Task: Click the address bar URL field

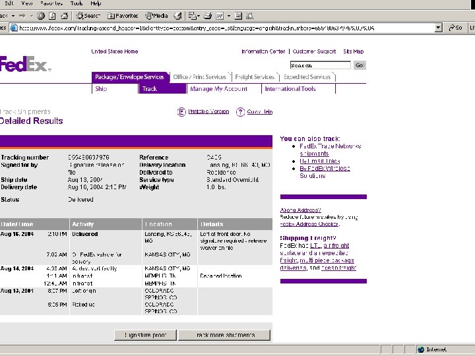Action: 226,28
